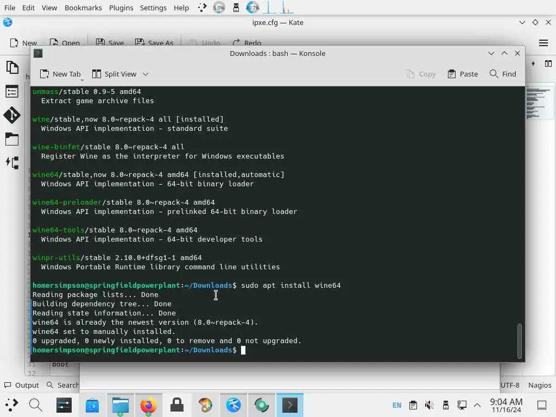556x417 pixels.
Task: Click EN keyboard layout indicator
Action: click(397, 405)
